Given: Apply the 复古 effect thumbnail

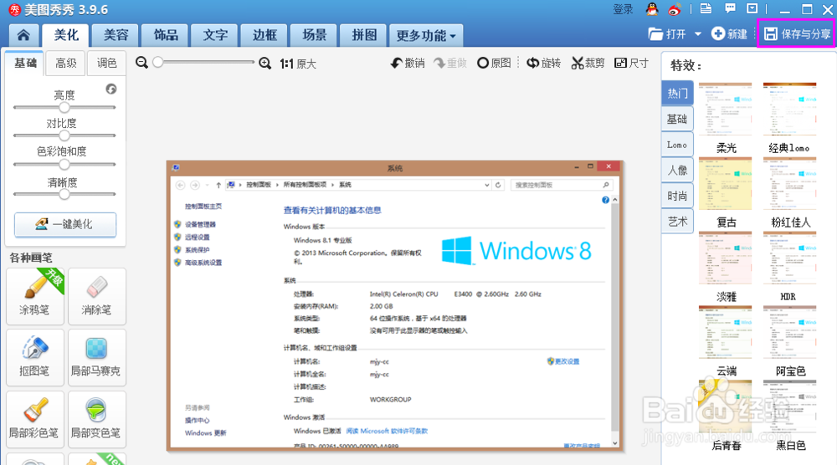Looking at the screenshot, I should pos(725,183).
